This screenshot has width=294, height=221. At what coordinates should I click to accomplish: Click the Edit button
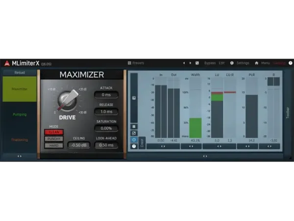221,63
